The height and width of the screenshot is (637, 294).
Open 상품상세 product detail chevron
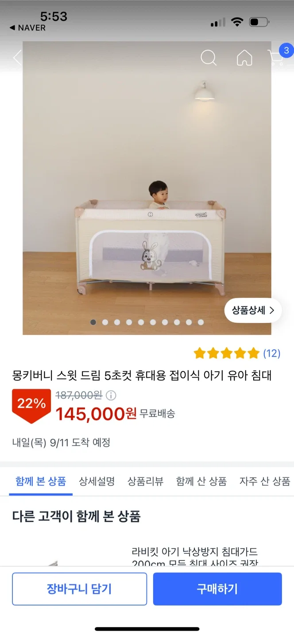click(x=253, y=310)
